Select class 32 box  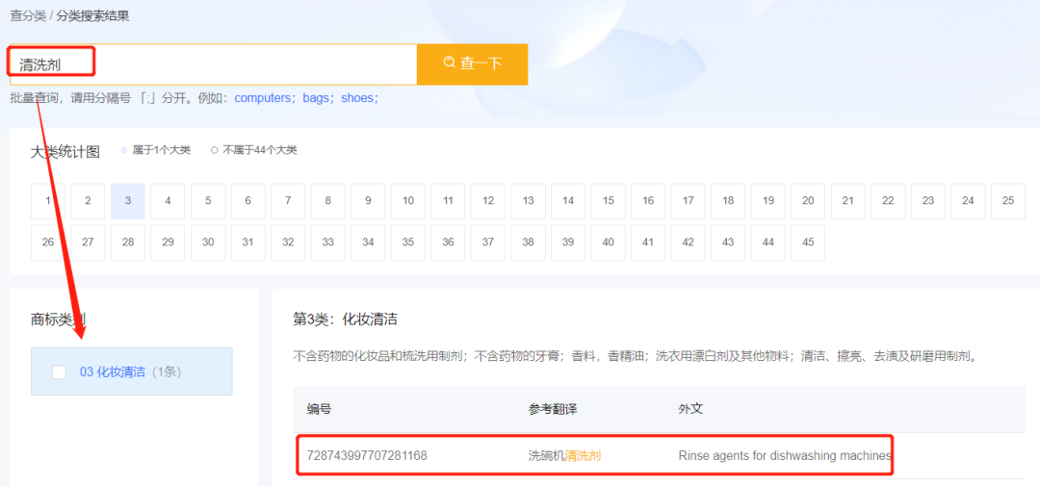(288, 243)
